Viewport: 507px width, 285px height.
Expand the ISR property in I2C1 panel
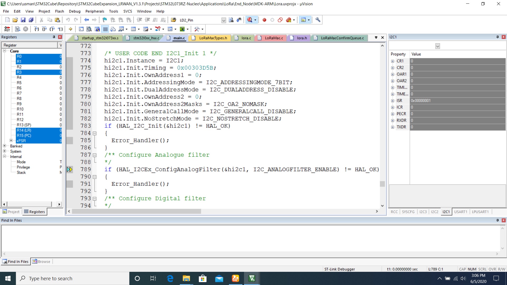pyautogui.click(x=393, y=101)
